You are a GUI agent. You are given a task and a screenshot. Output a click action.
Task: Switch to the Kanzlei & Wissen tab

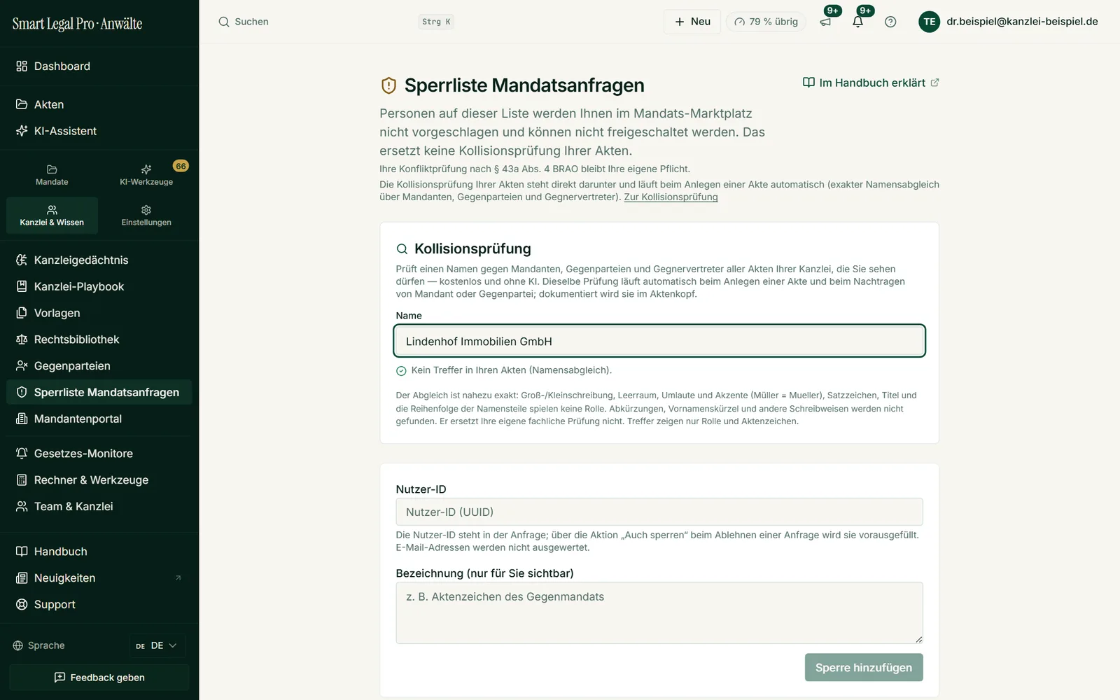(x=52, y=216)
